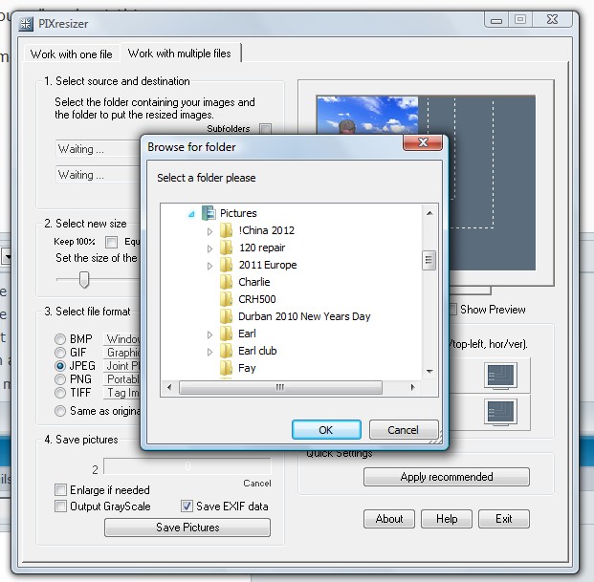The height and width of the screenshot is (582, 594).
Task: Select the Charlie folder in tree
Action: coord(254,282)
